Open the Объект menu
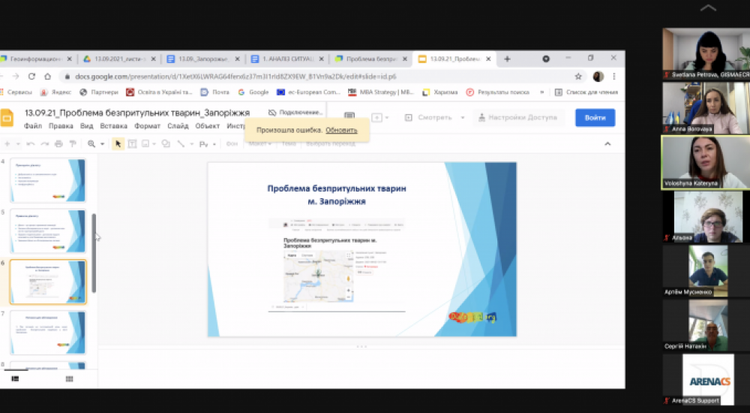The image size is (750, 413). click(x=207, y=126)
